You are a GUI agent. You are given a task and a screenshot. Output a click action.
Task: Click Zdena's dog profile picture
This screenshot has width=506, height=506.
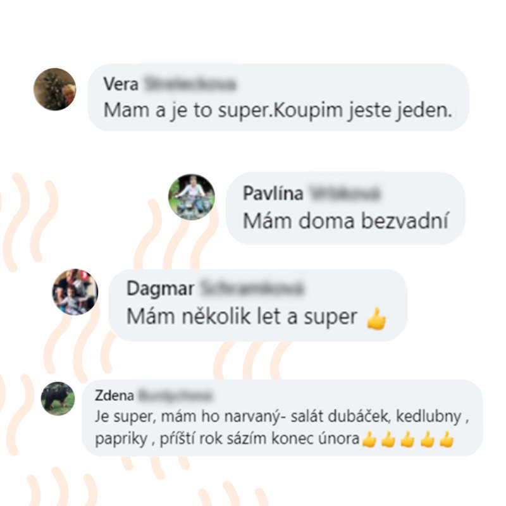tap(58, 398)
